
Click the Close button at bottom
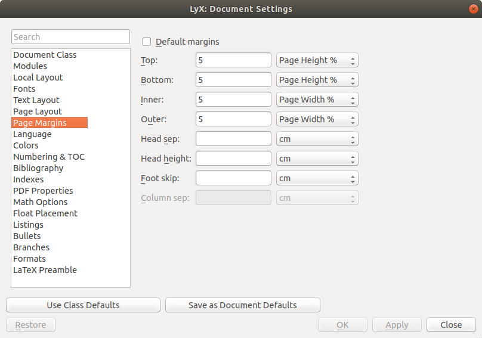pos(451,325)
